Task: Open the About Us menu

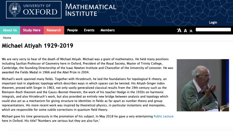Action: tap(10, 30)
